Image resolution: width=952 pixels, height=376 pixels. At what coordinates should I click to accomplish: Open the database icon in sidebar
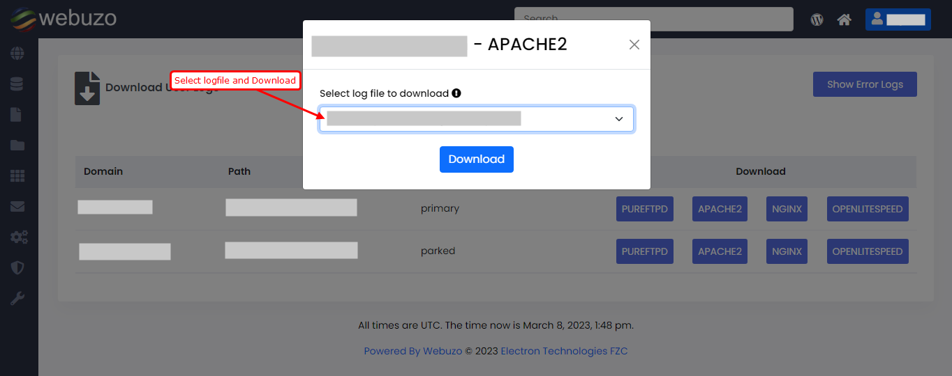17,84
